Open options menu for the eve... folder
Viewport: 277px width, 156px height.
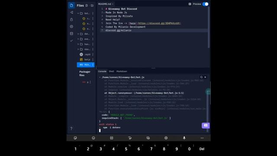(93, 39)
